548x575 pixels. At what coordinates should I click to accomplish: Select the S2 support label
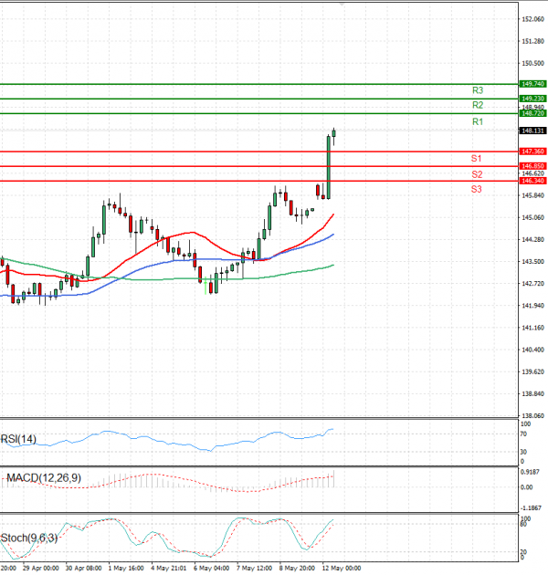coord(477,174)
